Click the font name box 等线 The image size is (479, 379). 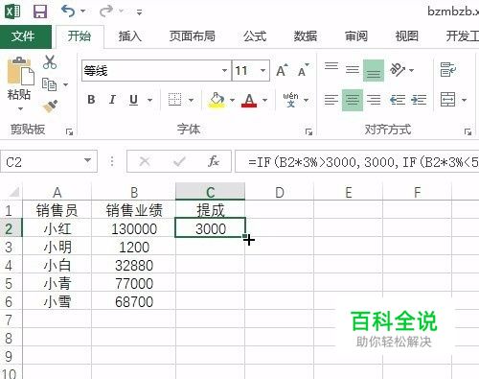coord(151,71)
